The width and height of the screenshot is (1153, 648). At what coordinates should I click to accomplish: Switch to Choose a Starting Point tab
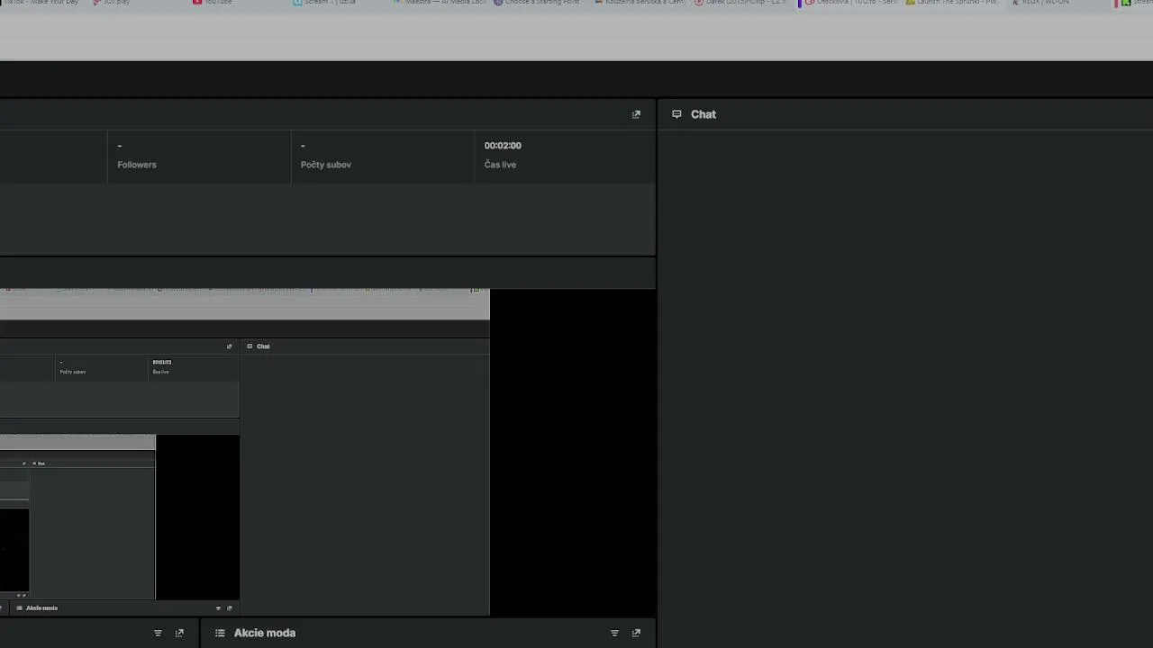[537, 3]
